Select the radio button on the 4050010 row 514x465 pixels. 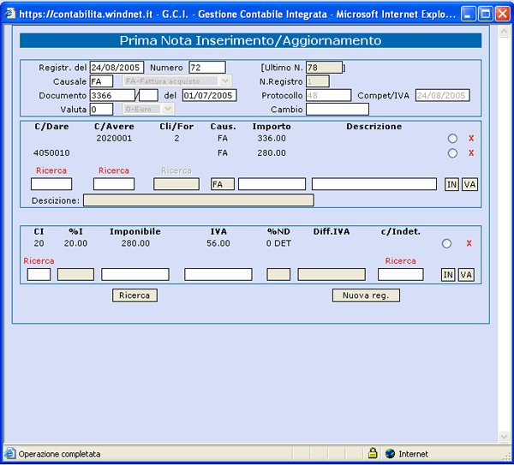click(x=452, y=153)
